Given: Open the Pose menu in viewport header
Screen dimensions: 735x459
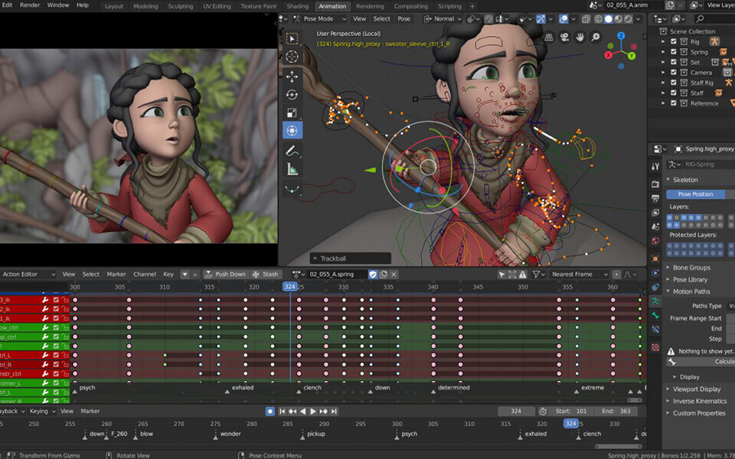Looking at the screenshot, I should (x=403, y=18).
